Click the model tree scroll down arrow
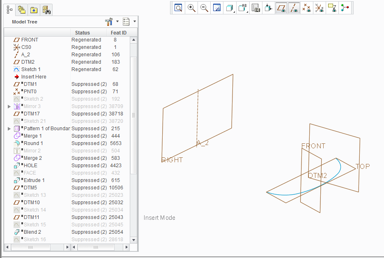This screenshot has height=258, width=384. 133,240
